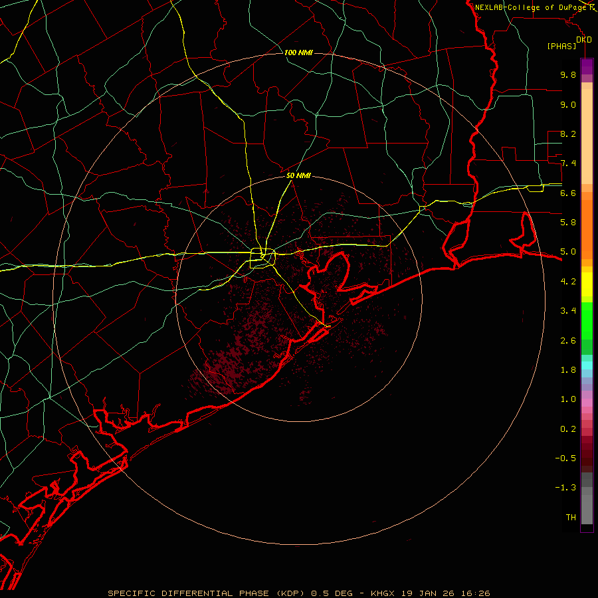Viewport: 598px width, 598px height.
Task: Select the 100 NMI range ring label
Action: [298, 52]
